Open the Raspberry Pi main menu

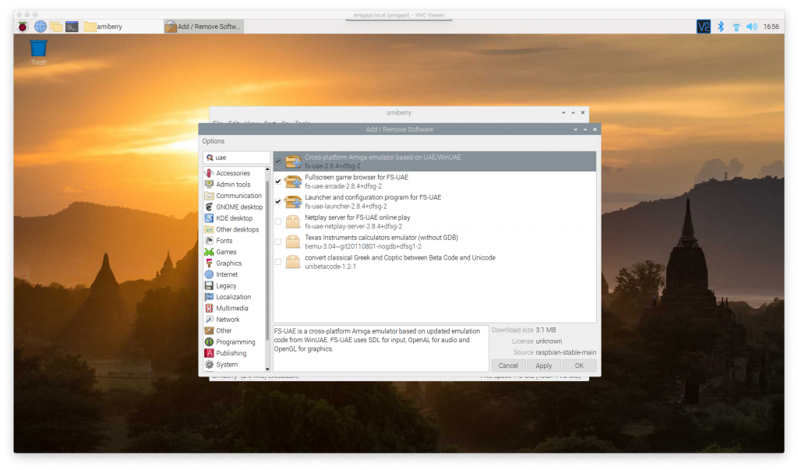point(23,27)
